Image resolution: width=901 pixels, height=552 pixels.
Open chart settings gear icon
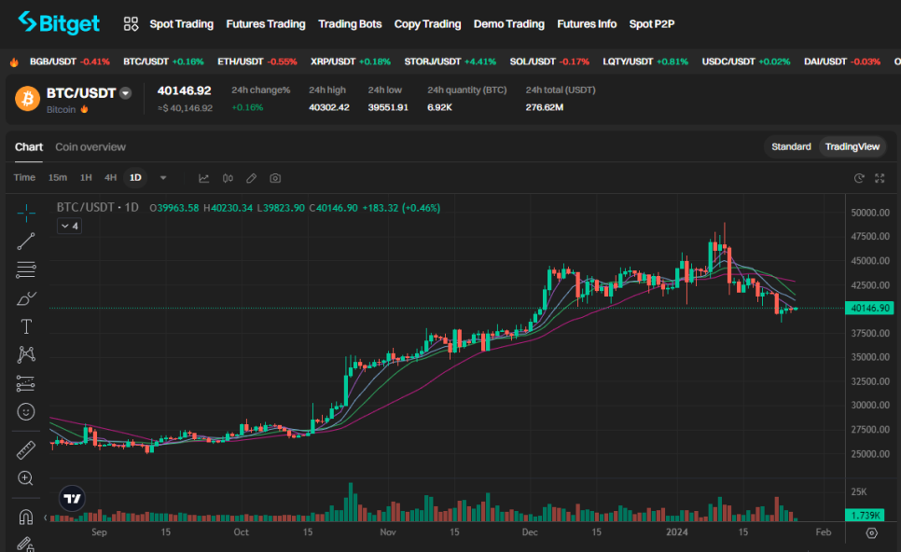(x=872, y=533)
